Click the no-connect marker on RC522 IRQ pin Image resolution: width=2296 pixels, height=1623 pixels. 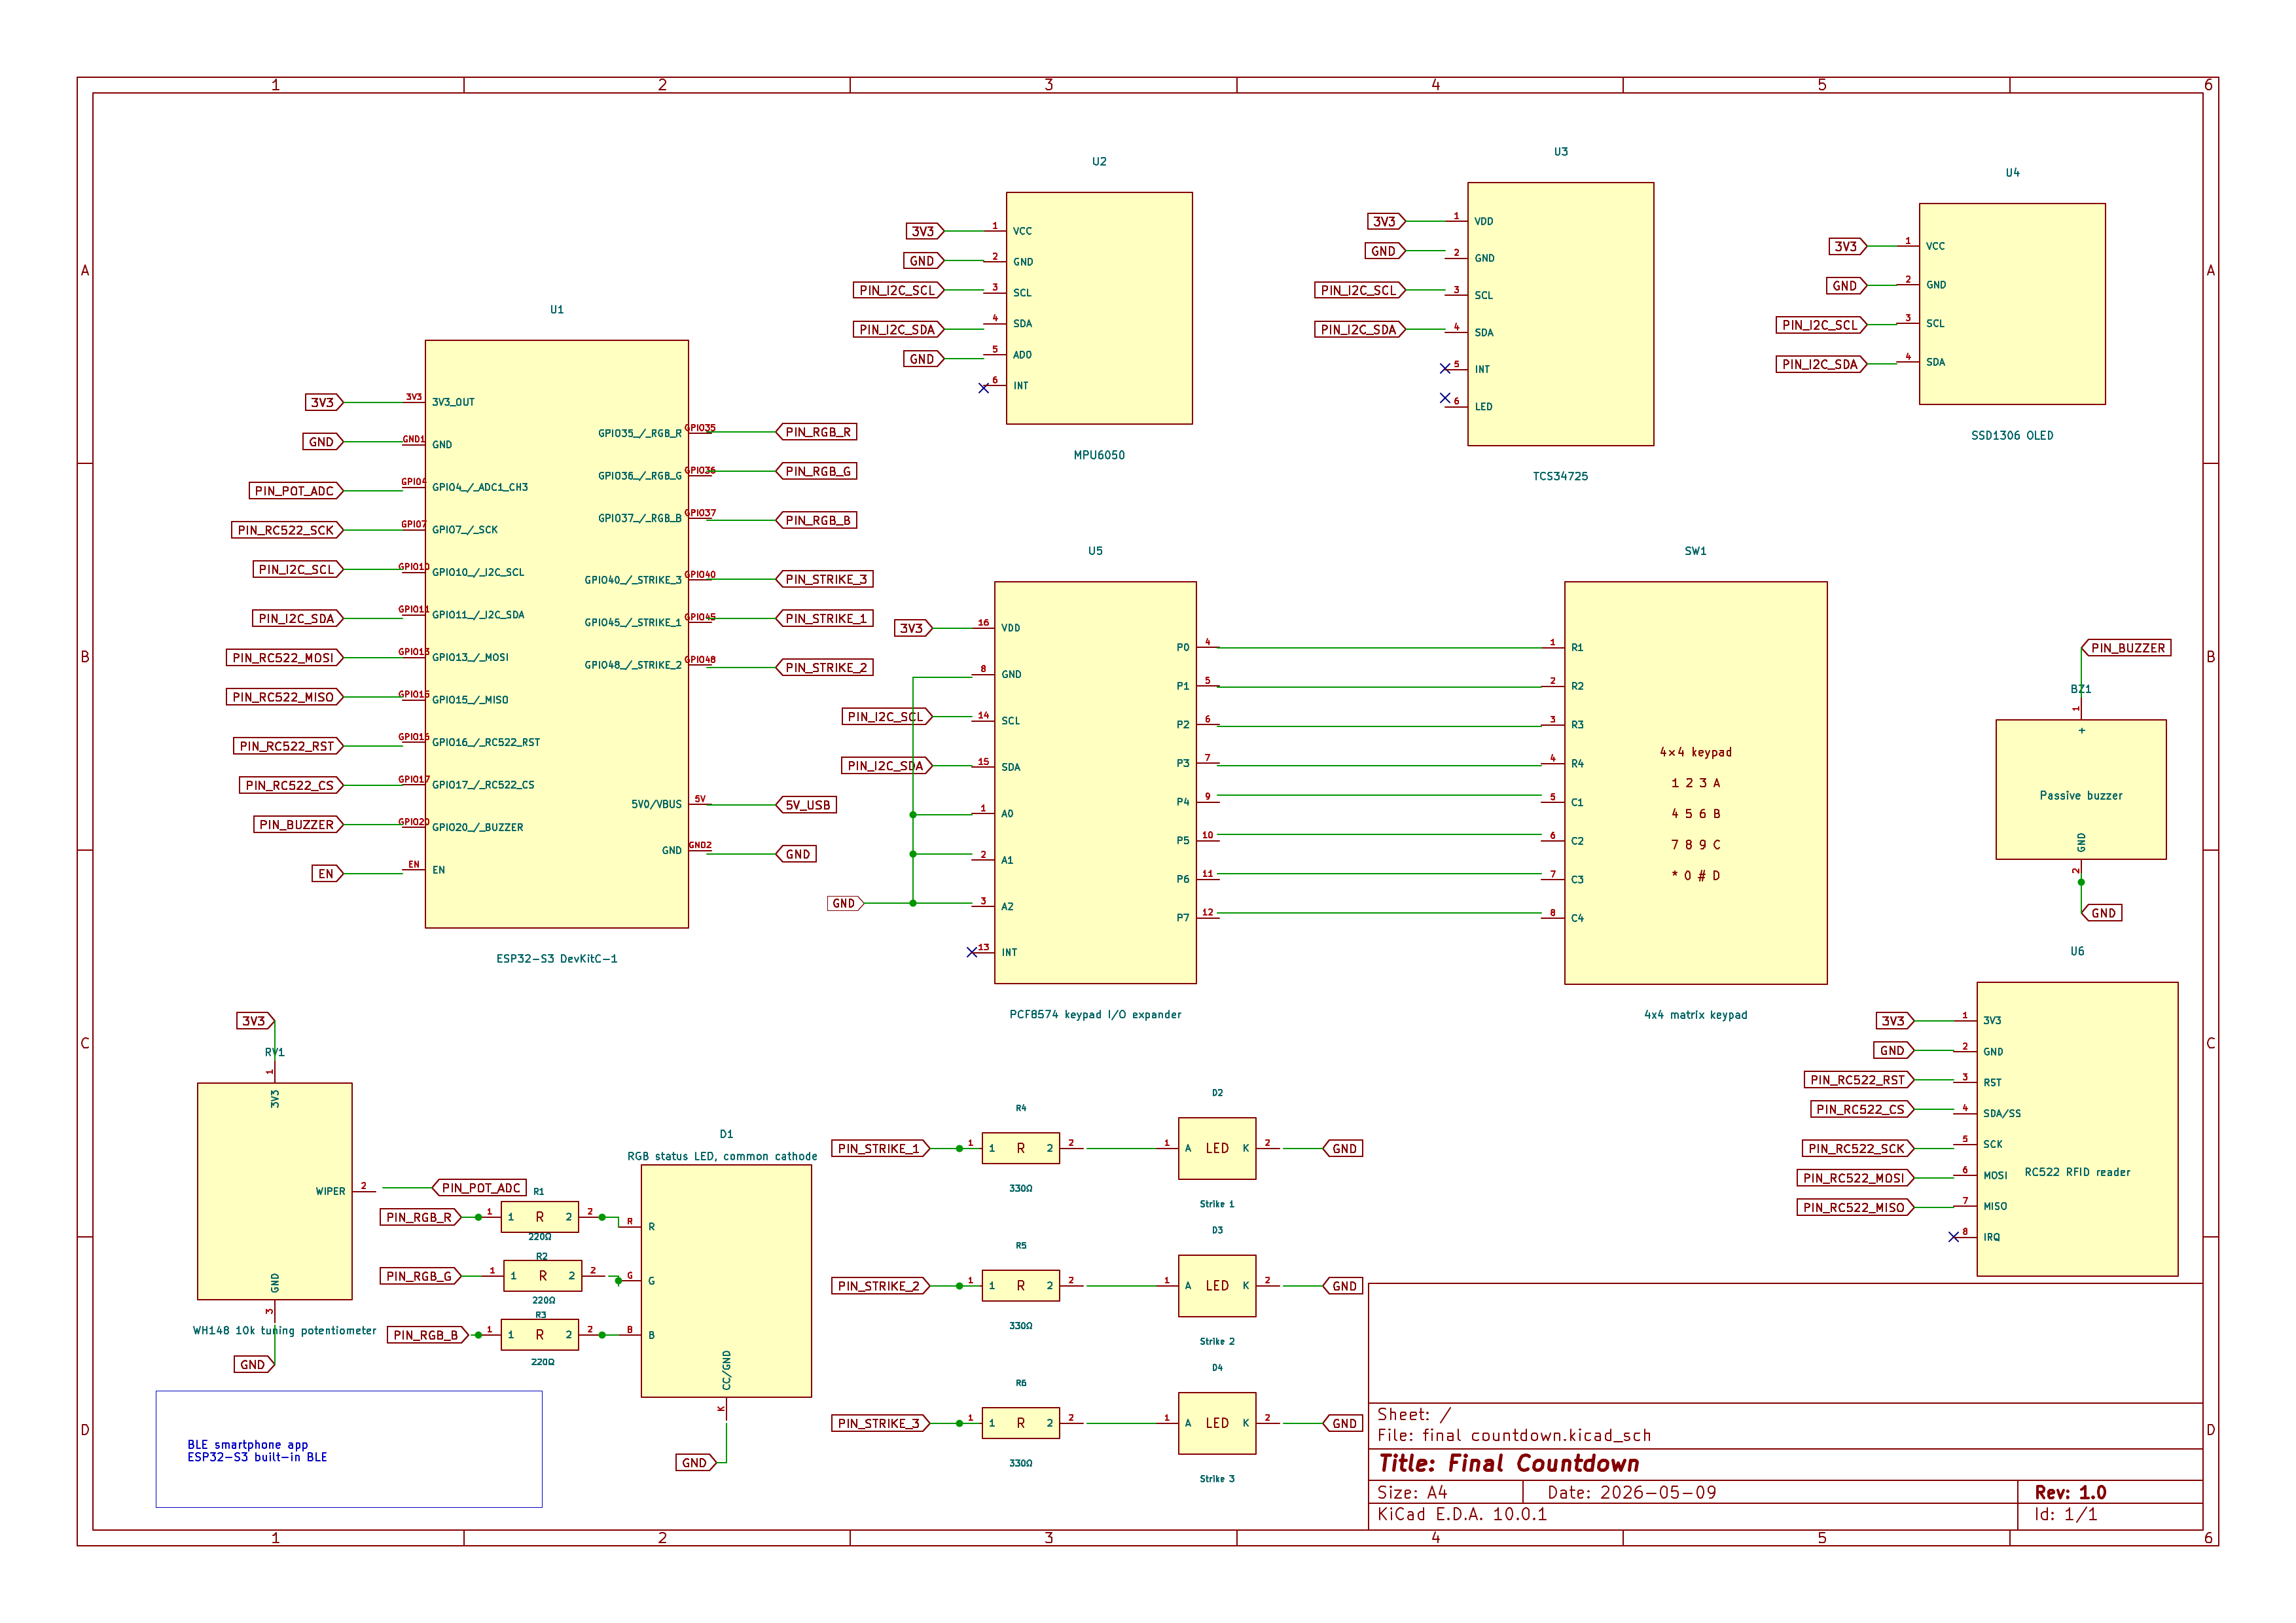tap(1954, 1237)
